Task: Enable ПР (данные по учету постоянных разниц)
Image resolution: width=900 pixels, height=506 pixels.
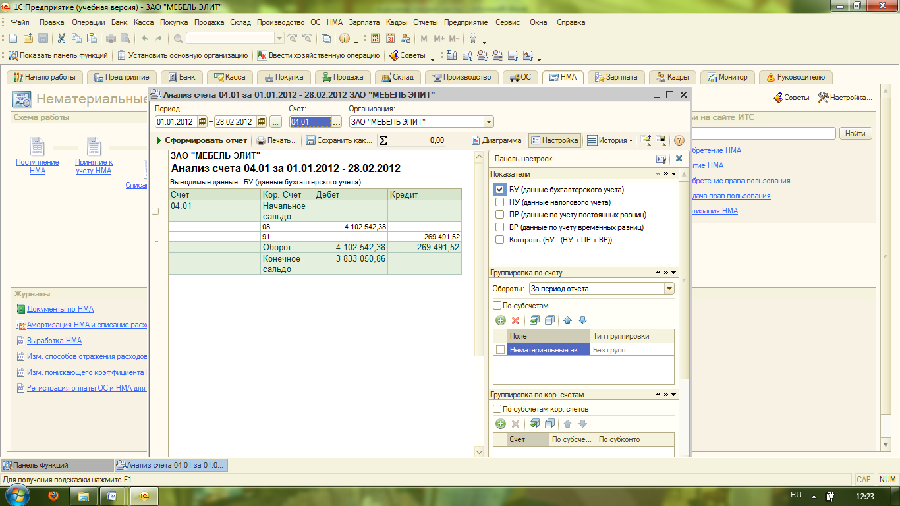Action: pos(499,215)
